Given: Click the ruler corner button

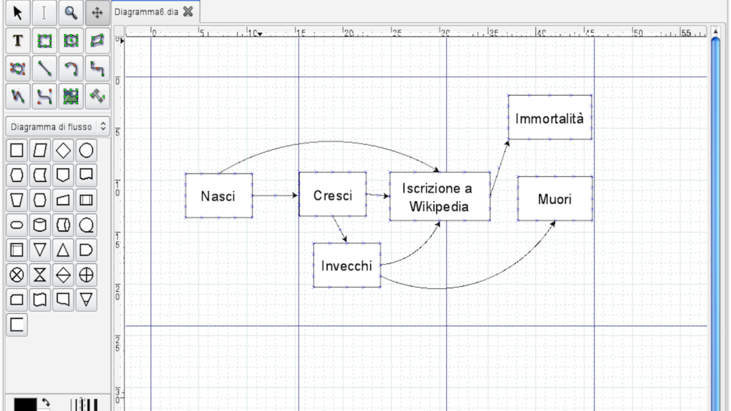Looking at the screenshot, I should click(119, 31).
